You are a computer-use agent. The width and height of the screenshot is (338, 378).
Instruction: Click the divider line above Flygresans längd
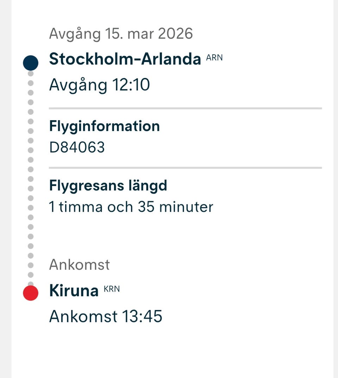point(185,168)
